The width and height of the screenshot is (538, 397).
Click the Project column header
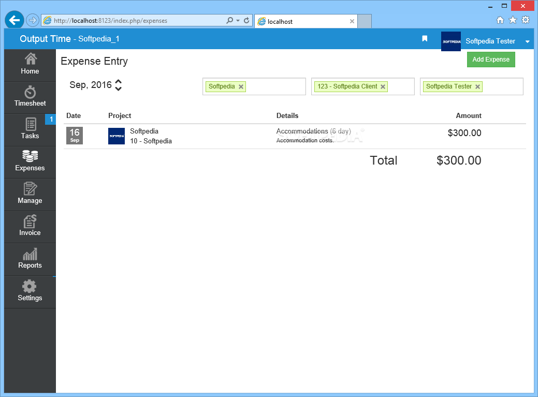(x=120, y=115)
